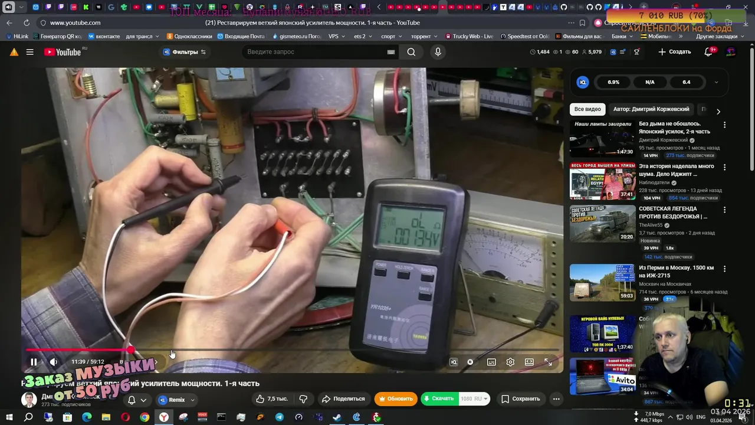The image size is (755, 425).
Task: Open options for Без дыма не обошлось video
Action: 724,125
